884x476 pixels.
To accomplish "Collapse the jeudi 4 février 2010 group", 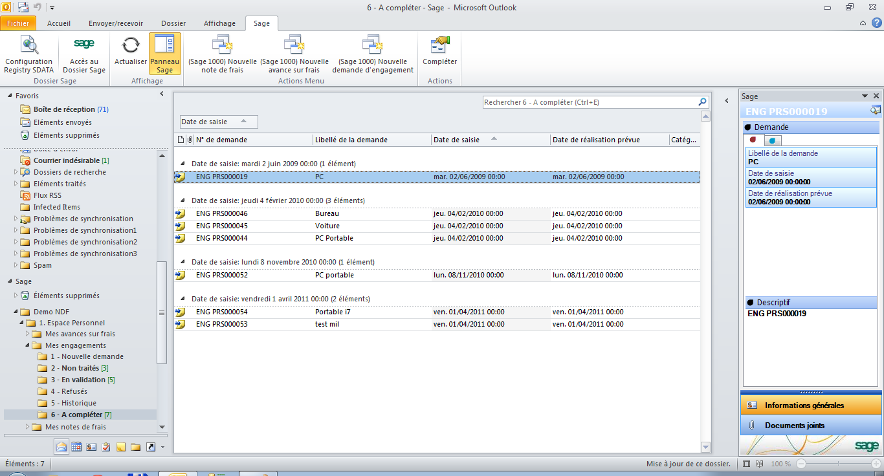I will click(182, 200).
